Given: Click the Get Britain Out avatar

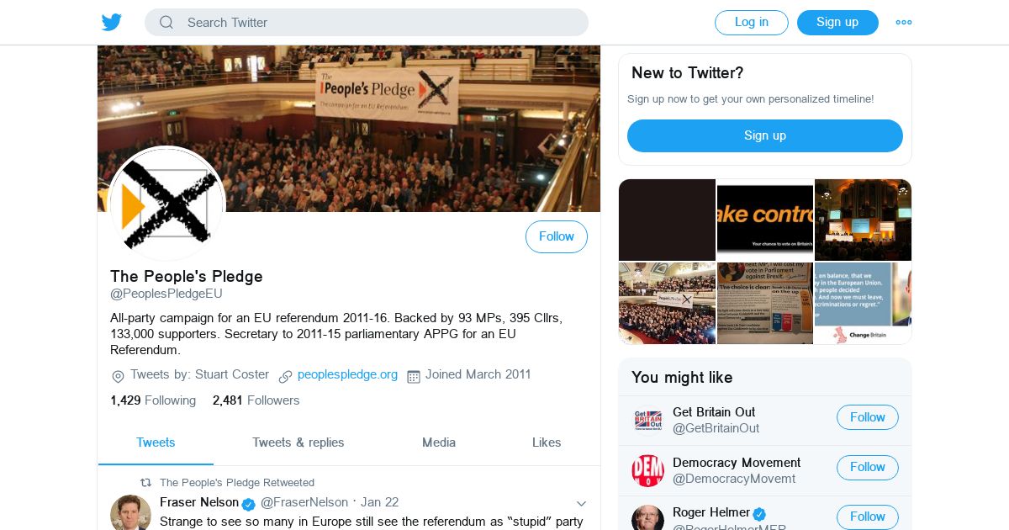Looking at the screenshot, I should click(648, 421).
